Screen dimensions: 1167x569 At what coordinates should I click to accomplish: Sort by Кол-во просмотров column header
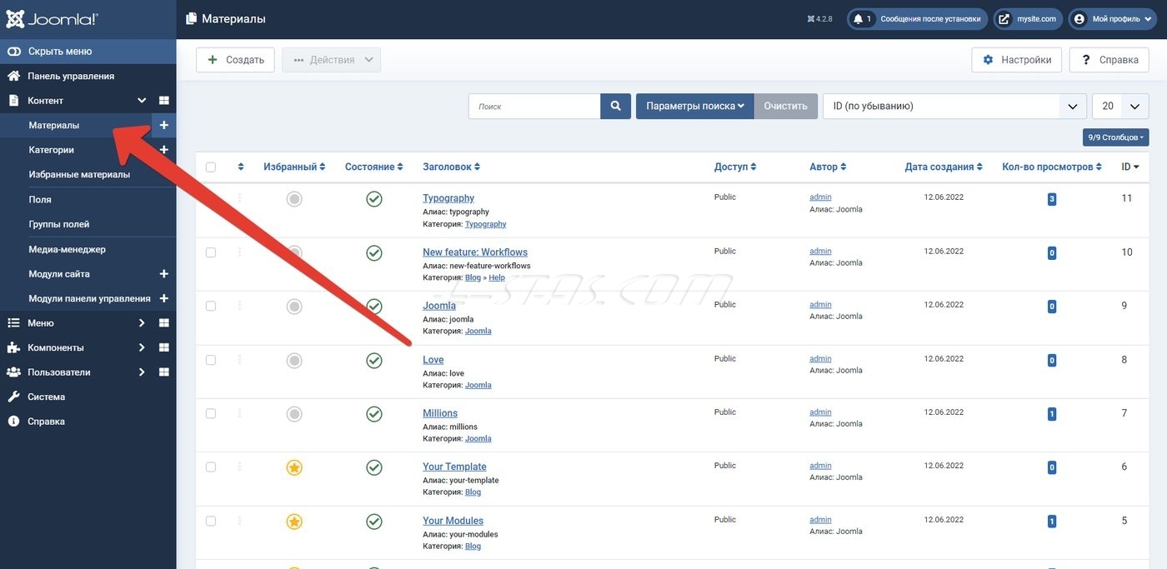tap(1052, 167)
